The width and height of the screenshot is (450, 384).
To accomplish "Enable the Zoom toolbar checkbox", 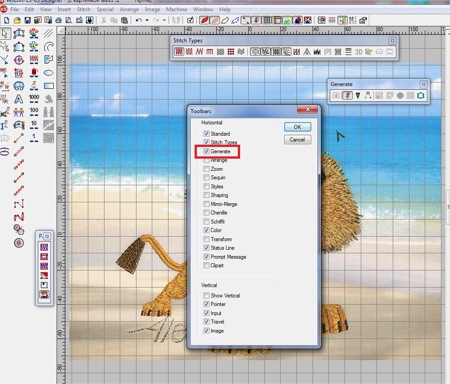I will (x=206, y=169).
